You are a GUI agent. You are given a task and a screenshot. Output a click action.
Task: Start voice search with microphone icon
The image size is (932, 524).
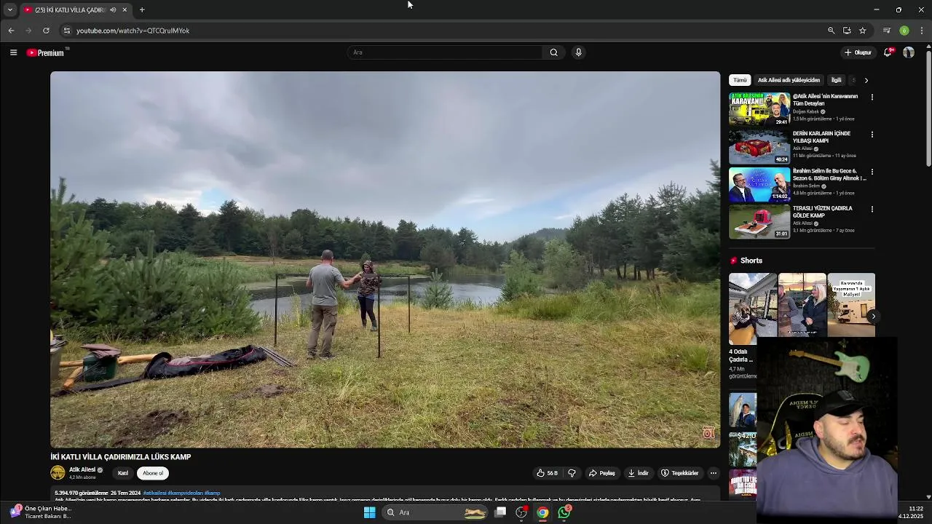click(578, 52)
